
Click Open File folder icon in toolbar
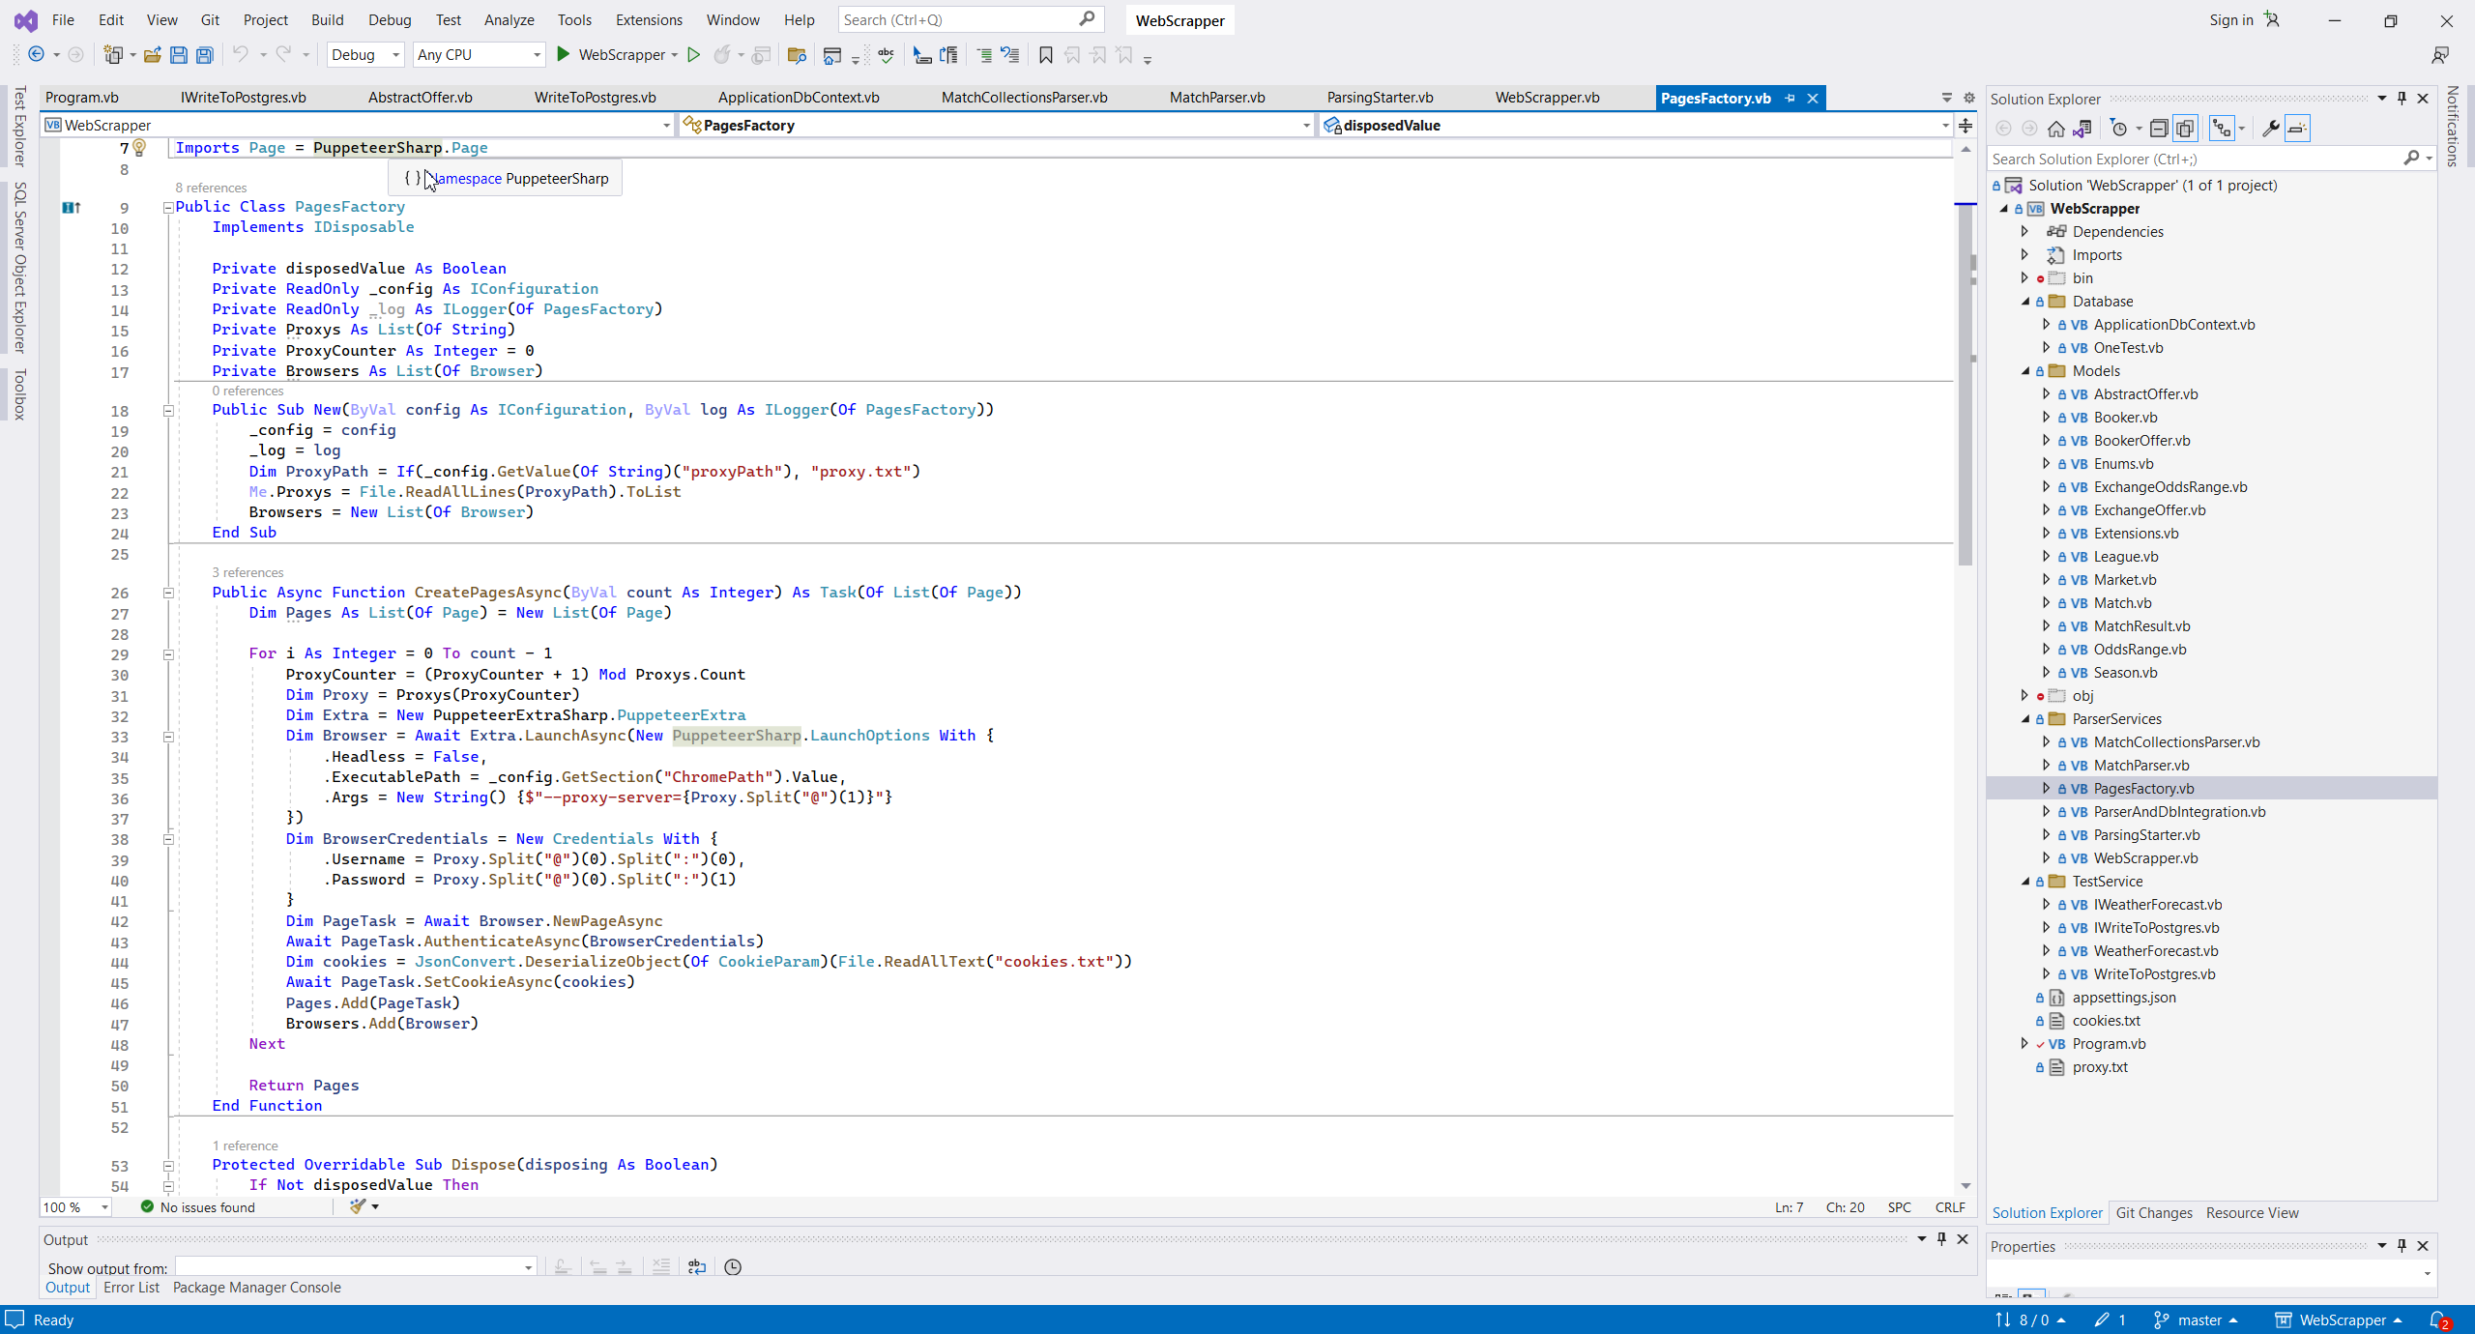tap(153, 55)
